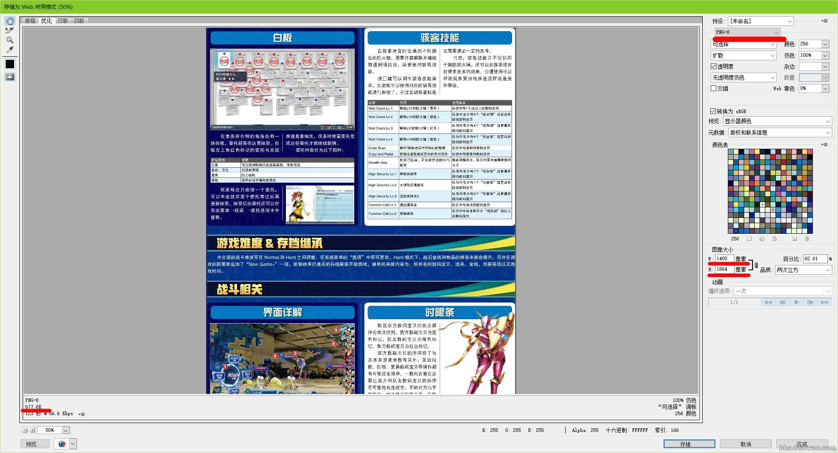Click the 存储 save button
838x453 pixels.
point(689,444)
